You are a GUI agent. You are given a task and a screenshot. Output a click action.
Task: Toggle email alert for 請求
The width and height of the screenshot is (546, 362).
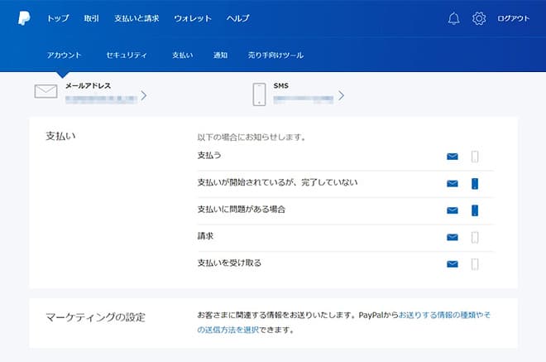(x=452, y=237)
